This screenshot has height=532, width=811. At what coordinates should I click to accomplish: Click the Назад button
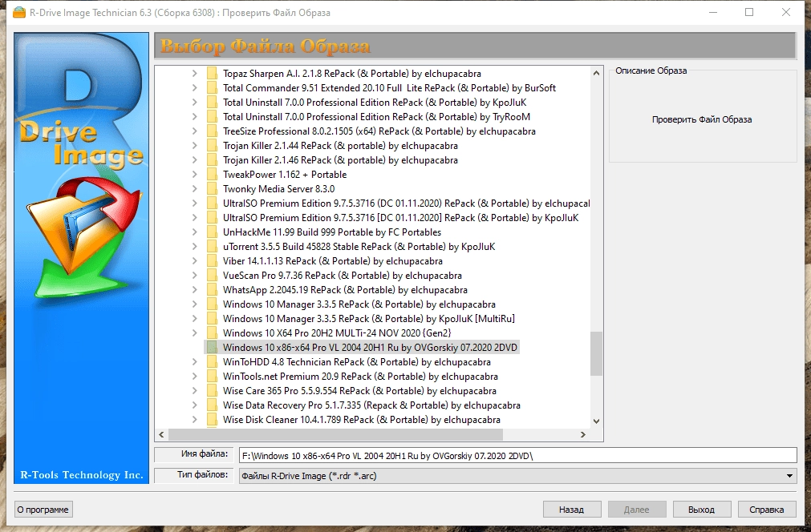571,510
